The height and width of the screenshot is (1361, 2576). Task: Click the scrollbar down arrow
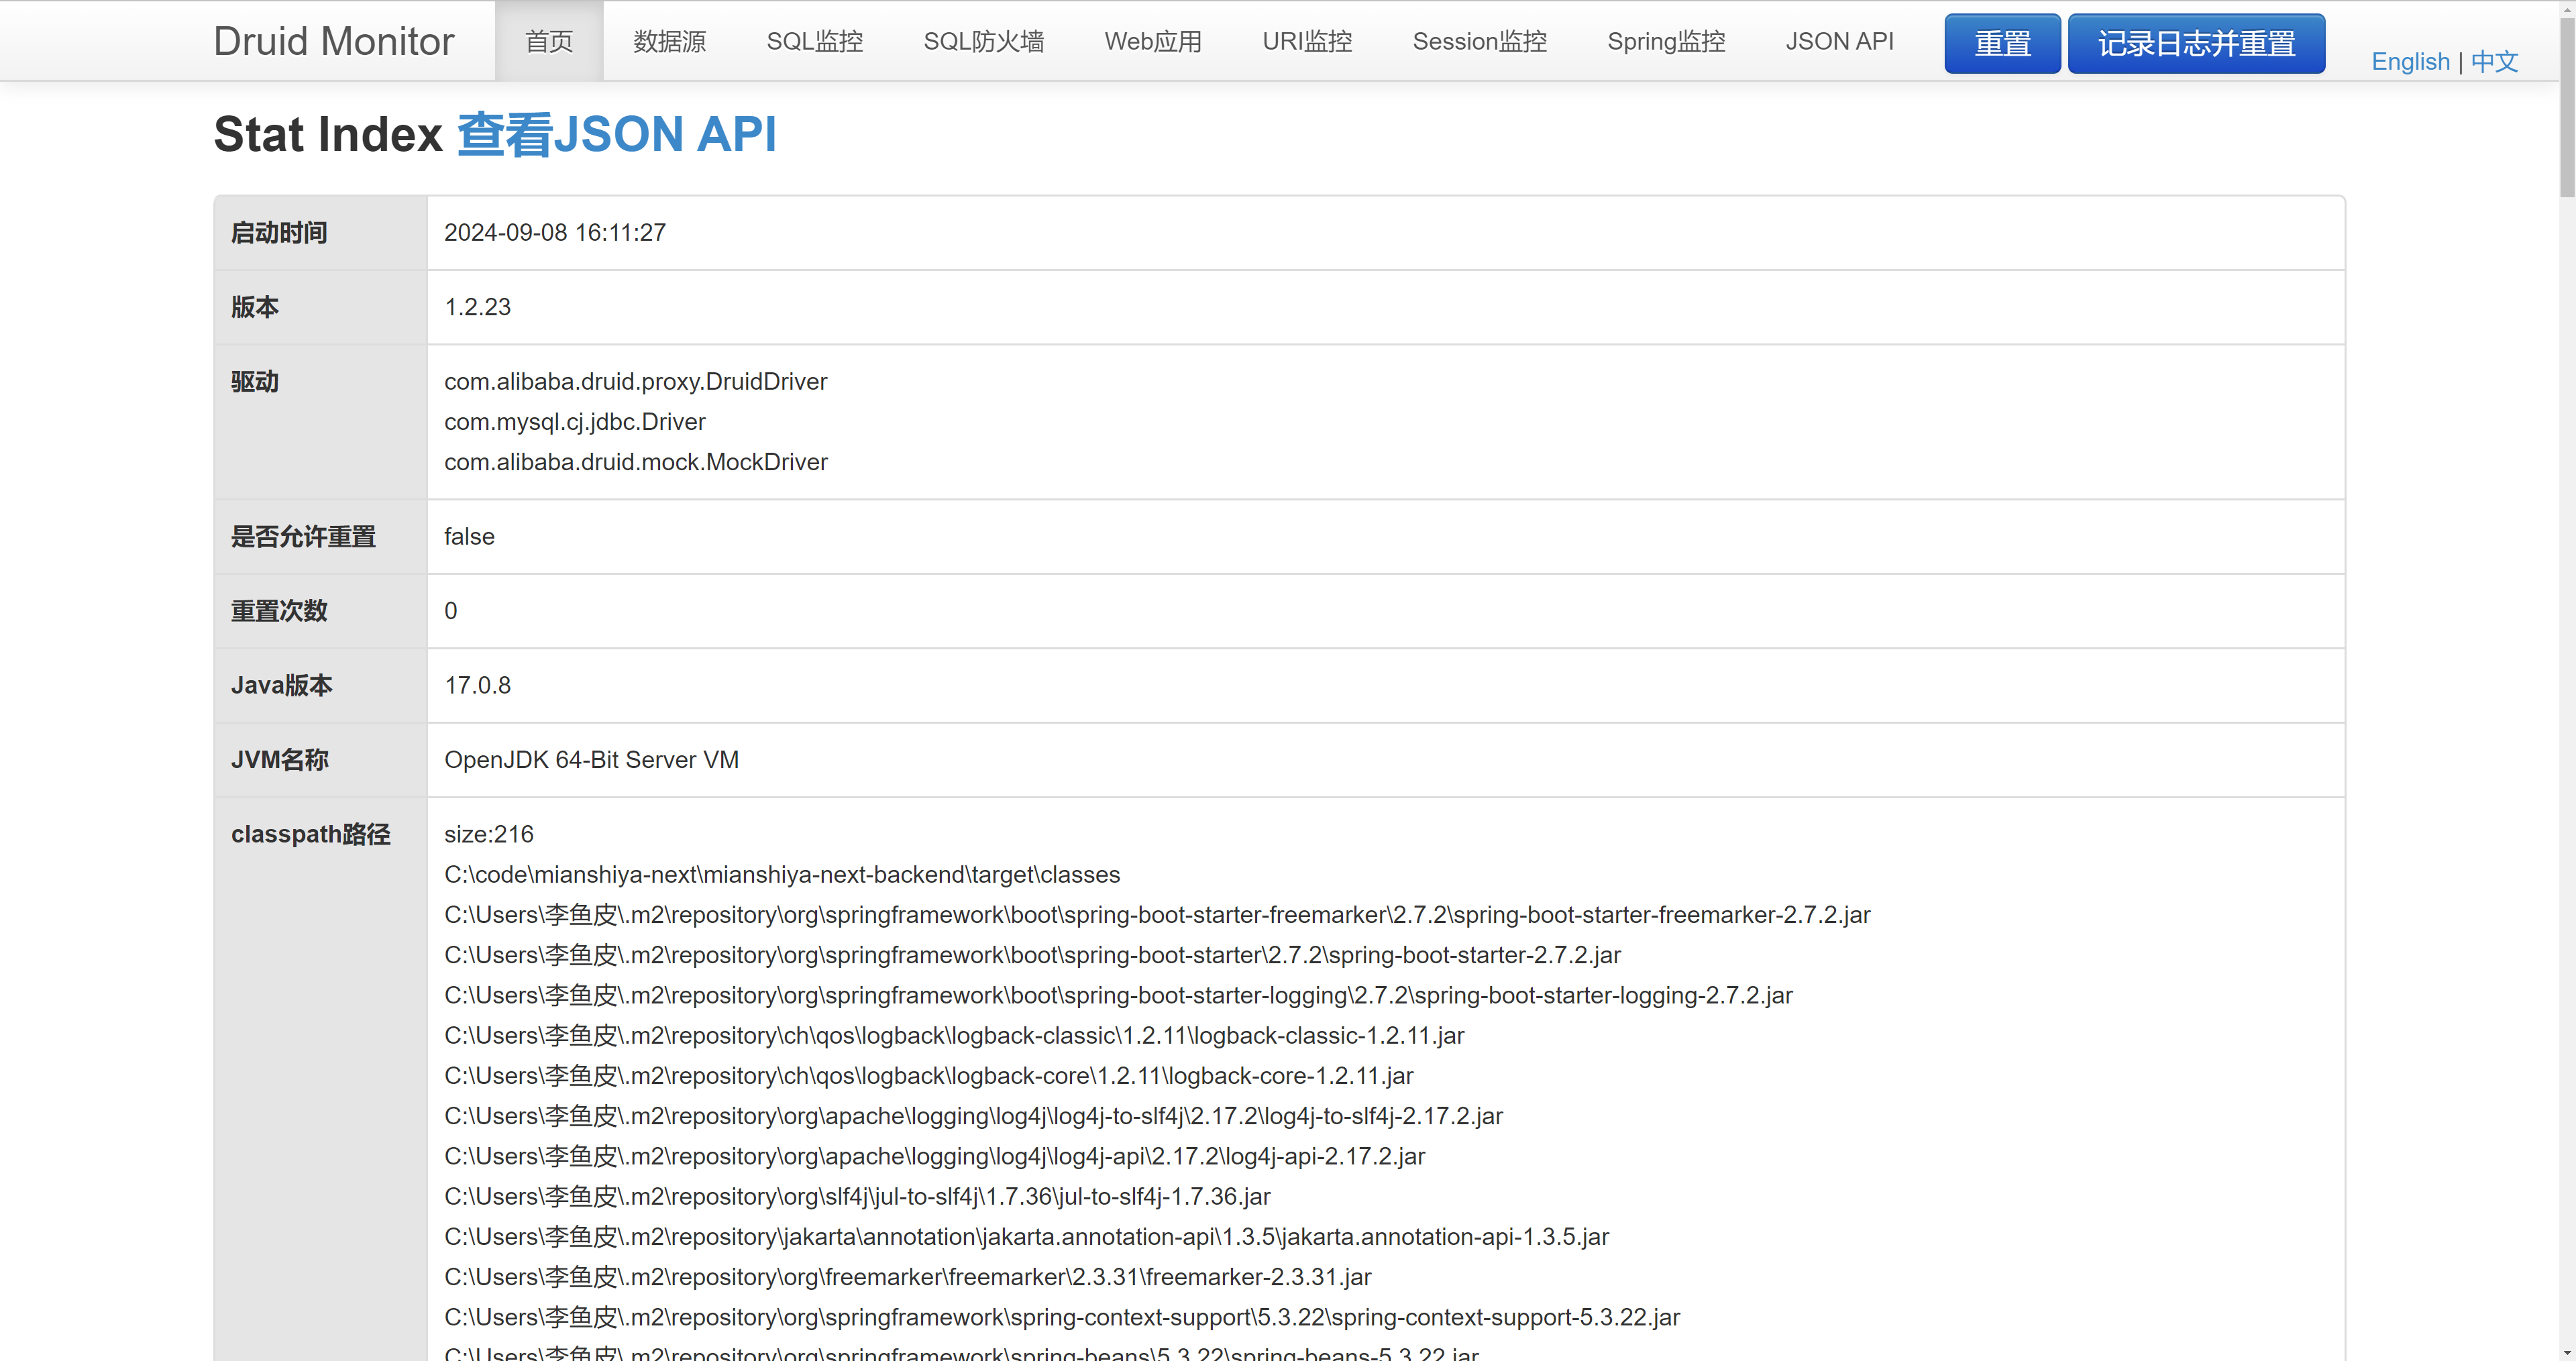[2567, 1352]
